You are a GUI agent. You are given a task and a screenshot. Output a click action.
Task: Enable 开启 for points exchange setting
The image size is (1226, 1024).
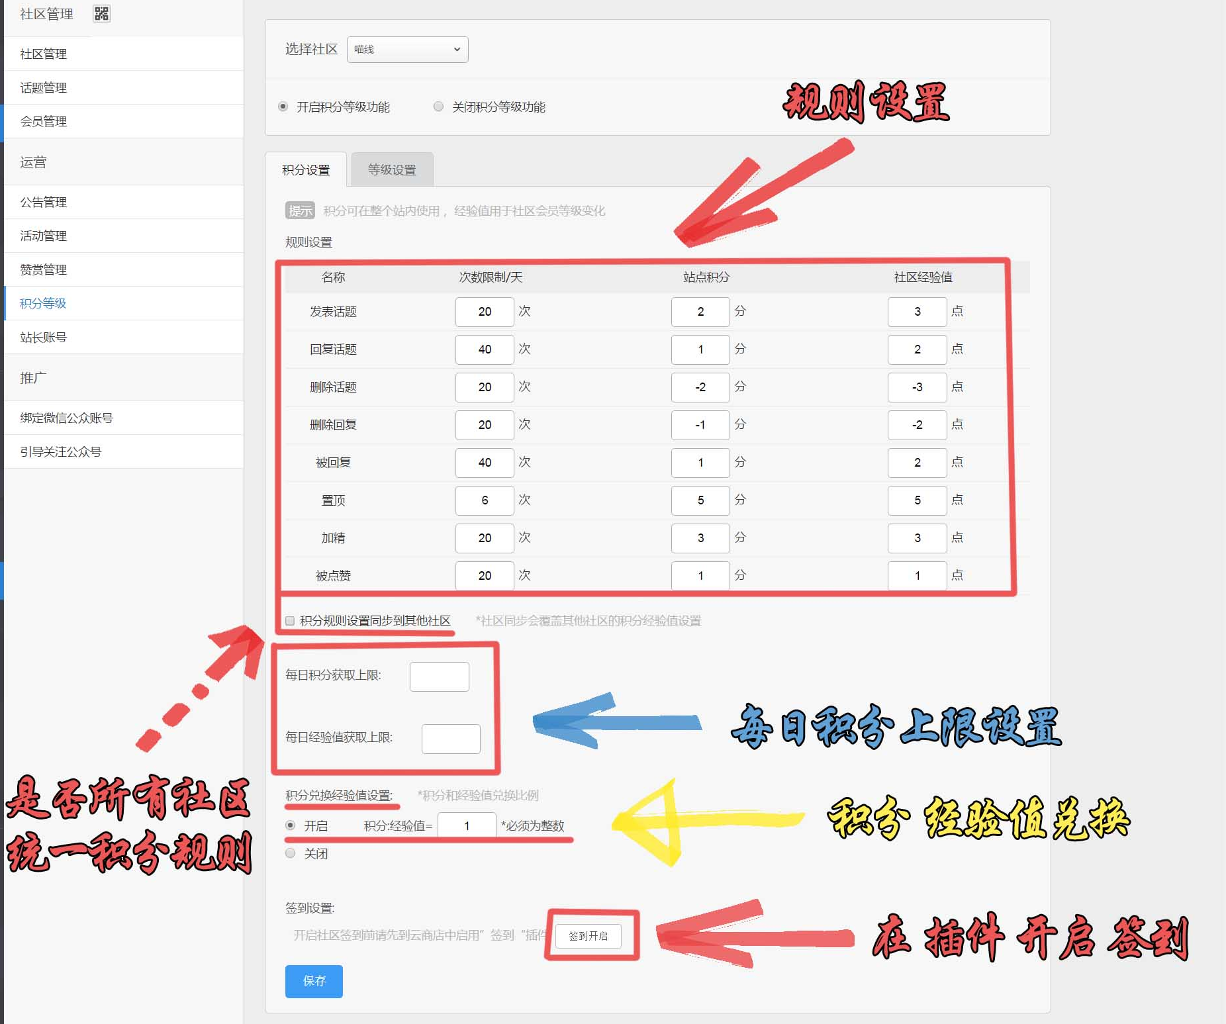(x=291, y=825)
